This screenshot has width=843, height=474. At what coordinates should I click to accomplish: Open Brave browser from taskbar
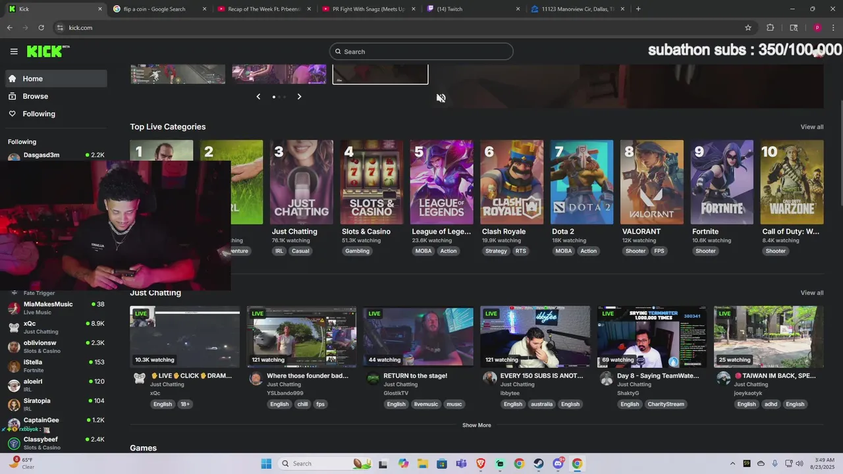click(x=480, y=463)
